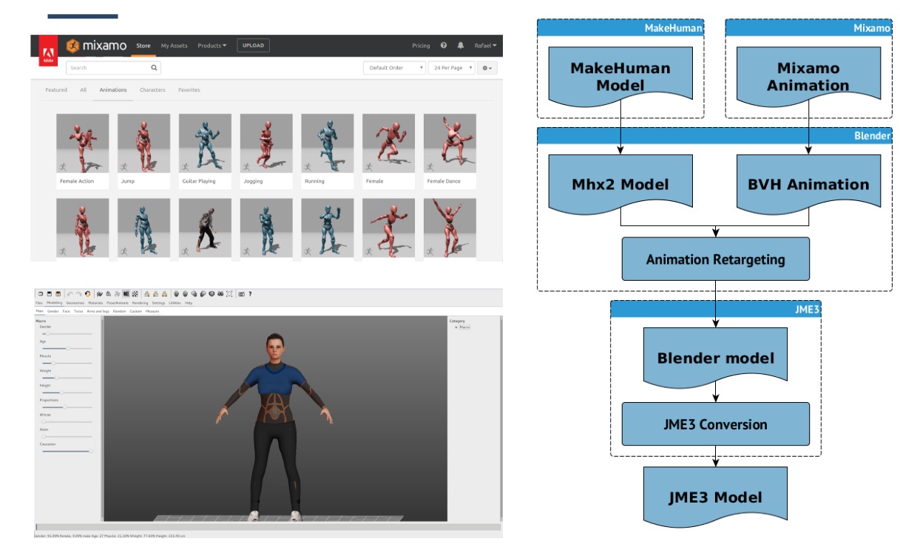
Task: Adjust the Caucasian slider
Action: 67,451
